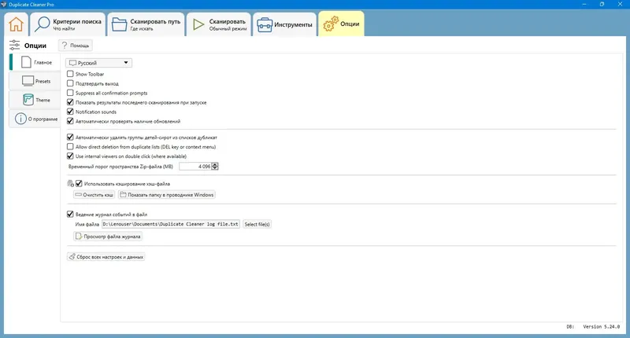Viewport: 630px width, 338px height.
Task: Open the Русский language dropdown
Action: click(x=99, y=63)
